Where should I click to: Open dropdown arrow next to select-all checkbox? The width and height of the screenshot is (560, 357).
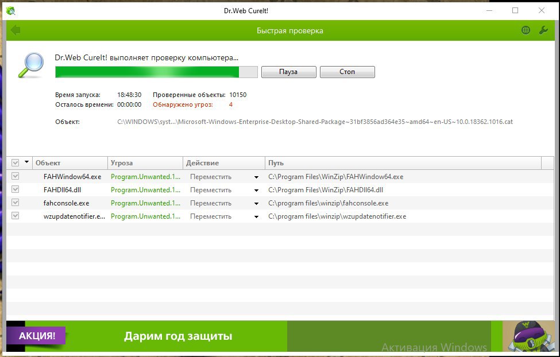(x=26, y=162)
